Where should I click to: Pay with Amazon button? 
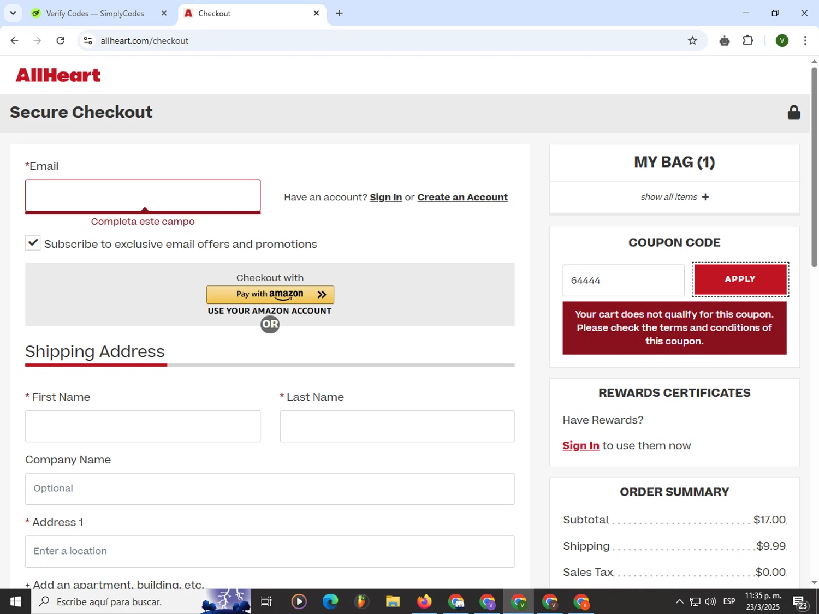tap(270, 294)
